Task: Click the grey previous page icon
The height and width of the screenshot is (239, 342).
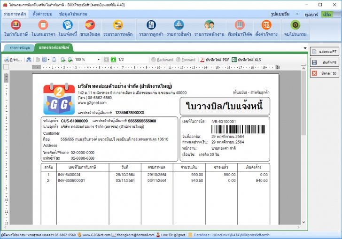Action: coord(106,60)
